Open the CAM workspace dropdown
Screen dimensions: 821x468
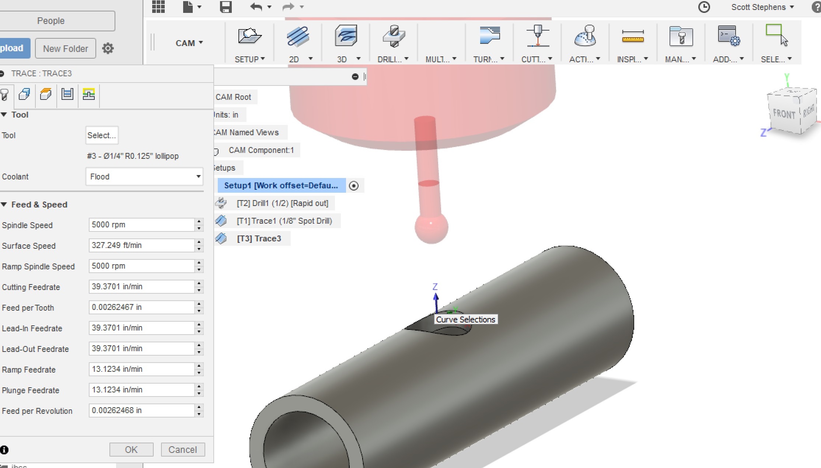[x=189, y=43]
